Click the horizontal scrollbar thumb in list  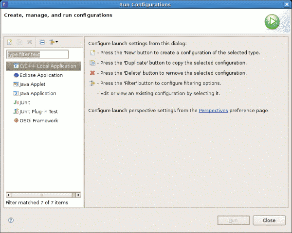pyautogui.click(x=41, y=195)
